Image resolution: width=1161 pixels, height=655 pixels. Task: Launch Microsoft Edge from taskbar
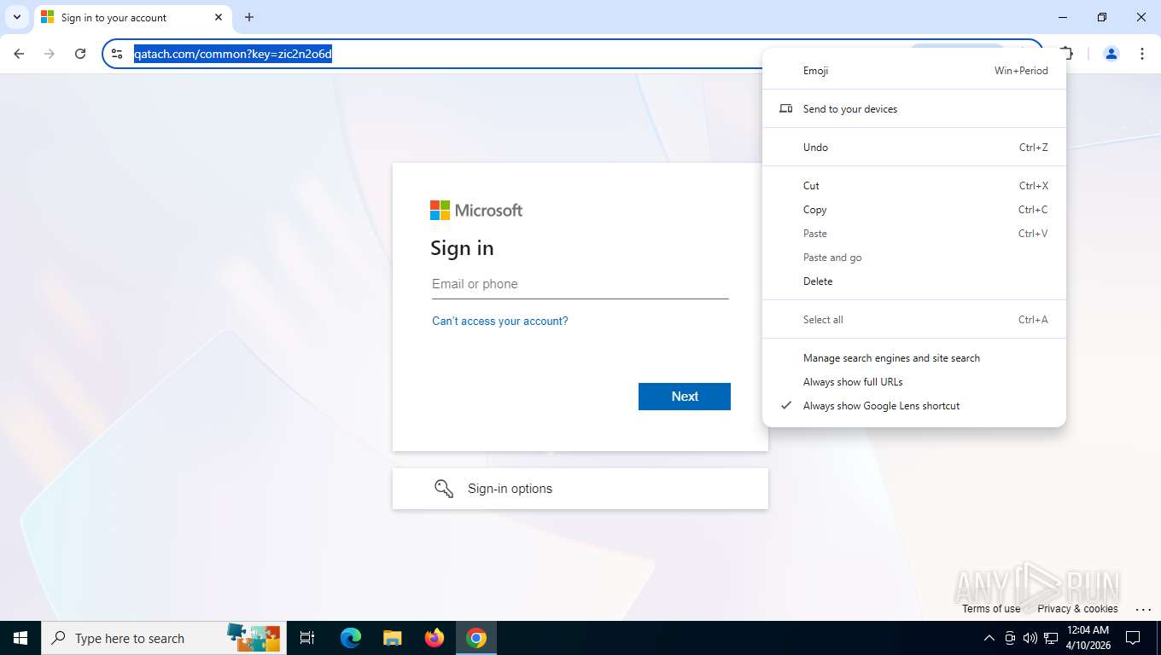pyautogui.click(x=350, y=638)
